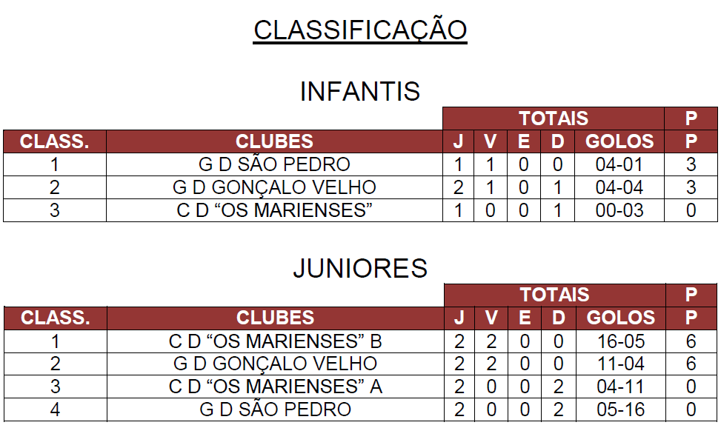The image size is (721, 428).
Task: Click the 11-04 goals cell
Action: [620, 364]
